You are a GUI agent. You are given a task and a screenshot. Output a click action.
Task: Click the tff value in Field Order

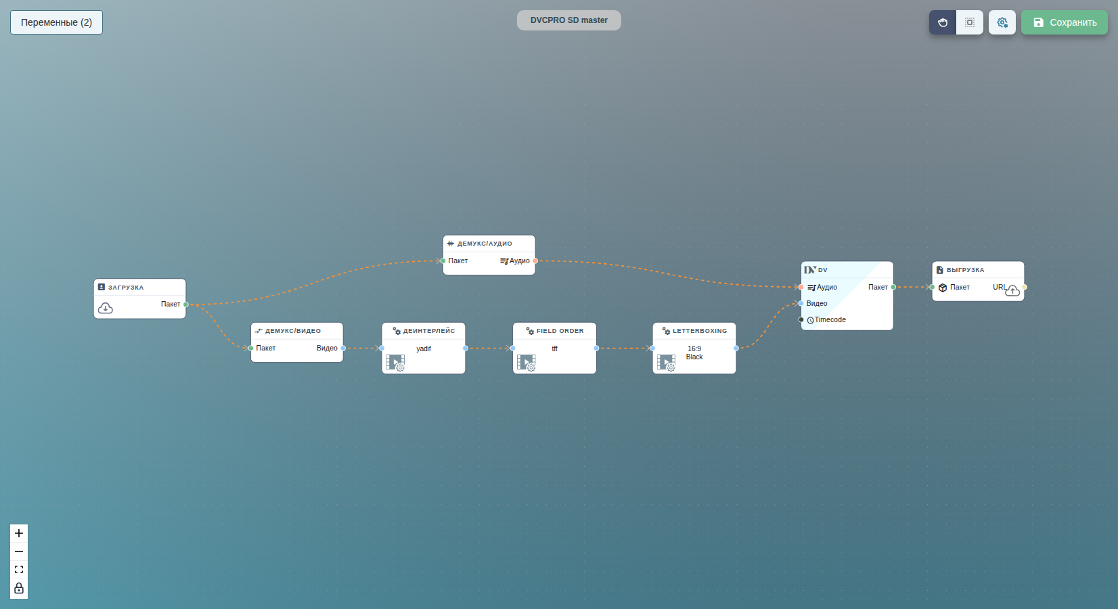pyautogui.click(x=554, y=349)
